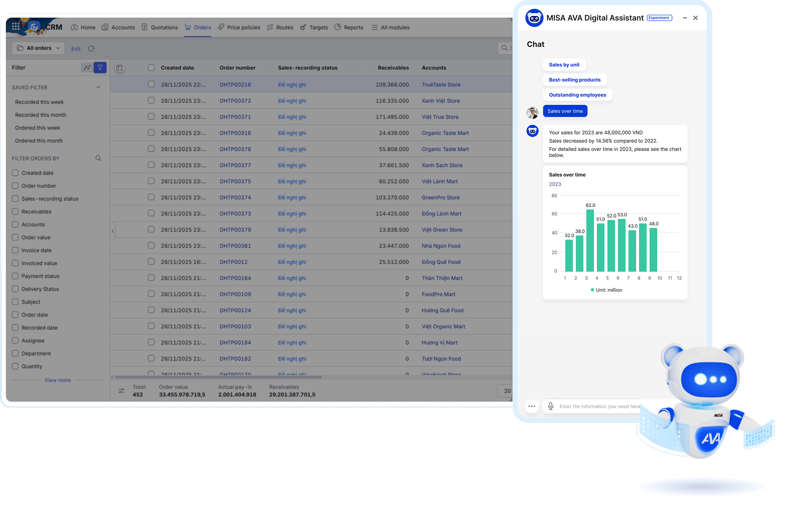Image resolution: width=787 pixels, height=510 pixels.
Task: Switch to the chart analysis icon
Action: click(x=87, y=68)
